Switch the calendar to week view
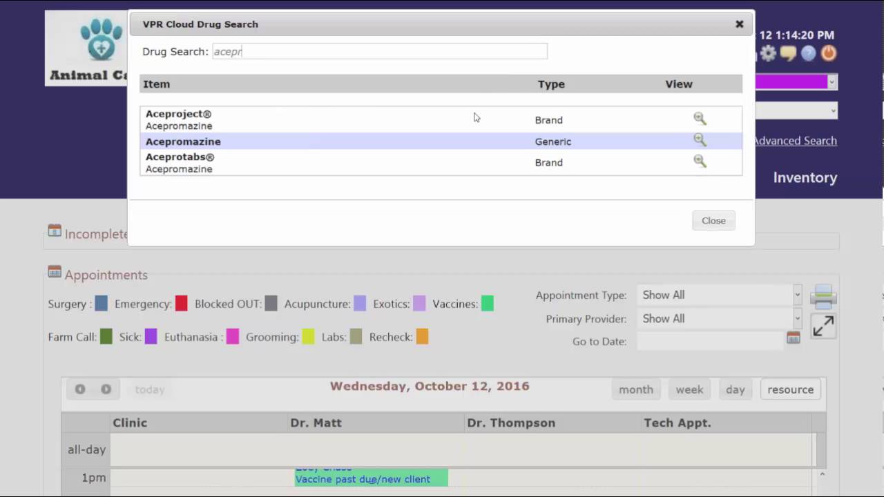 pos(689,389)
